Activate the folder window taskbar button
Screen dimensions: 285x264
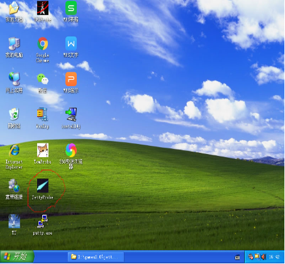click(96, 257)
